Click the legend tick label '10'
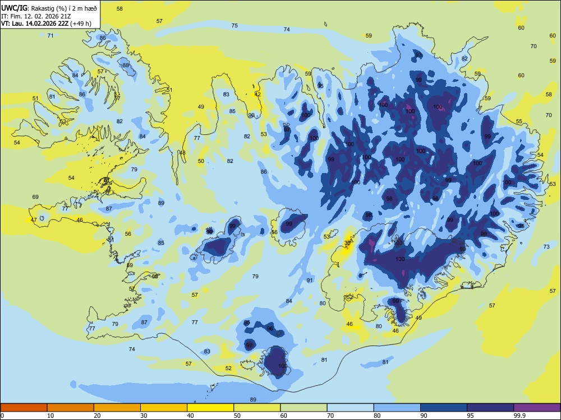Screen dimensions: 561x420 50,416
